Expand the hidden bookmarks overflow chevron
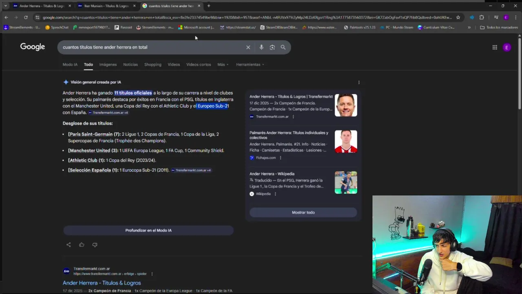Screen dimensions: 522x294 pyautogui.click(x=469, y=27)
